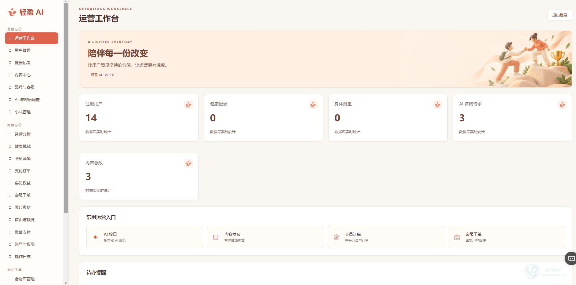This screenshot has width=576, height=285.
Task: Click the telephone icon beside 客服工单
Action: [457, 237]
